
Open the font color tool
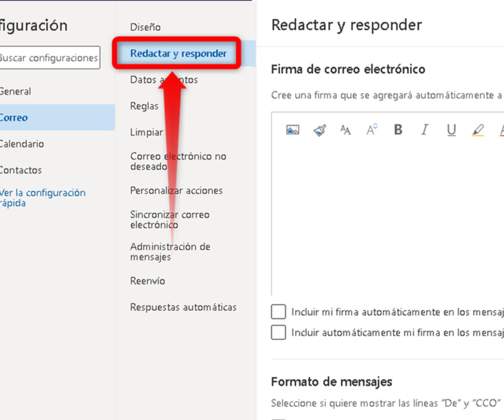click(501, 130)
